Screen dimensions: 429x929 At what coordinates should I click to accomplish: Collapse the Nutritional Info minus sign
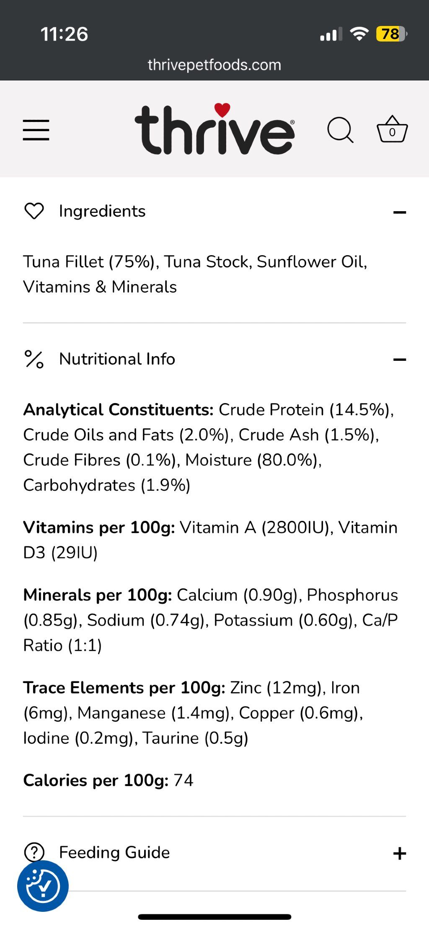point(400,360)
